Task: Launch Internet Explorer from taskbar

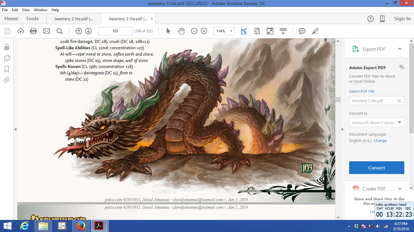Action: point(25,226)
